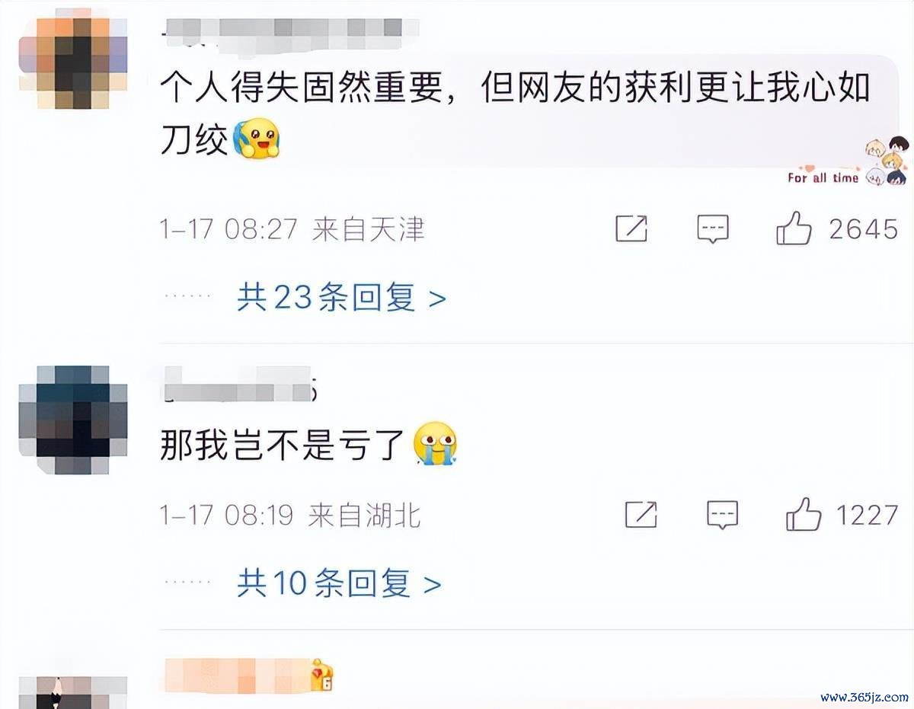Select the comment text 那我岂不是亏了
Viewport: 914px width, 709px height.
point(283,445)
